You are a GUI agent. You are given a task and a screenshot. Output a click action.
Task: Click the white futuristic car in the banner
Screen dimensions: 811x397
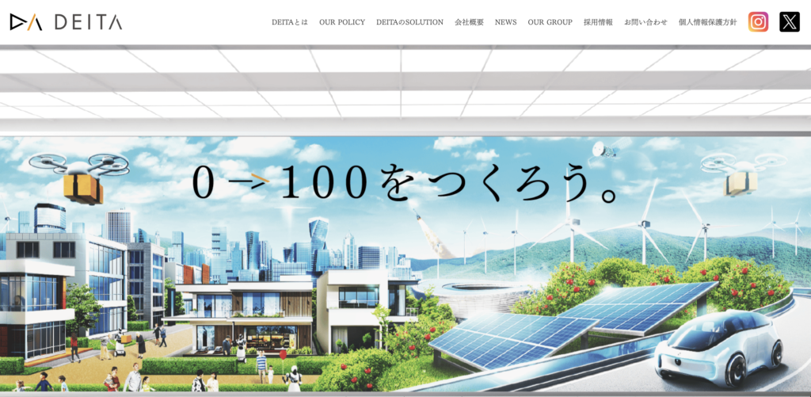(x=719, y=347)
